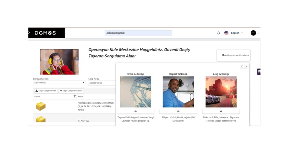View Araç Yetkinliği with eye button

(x=221, y=111)
